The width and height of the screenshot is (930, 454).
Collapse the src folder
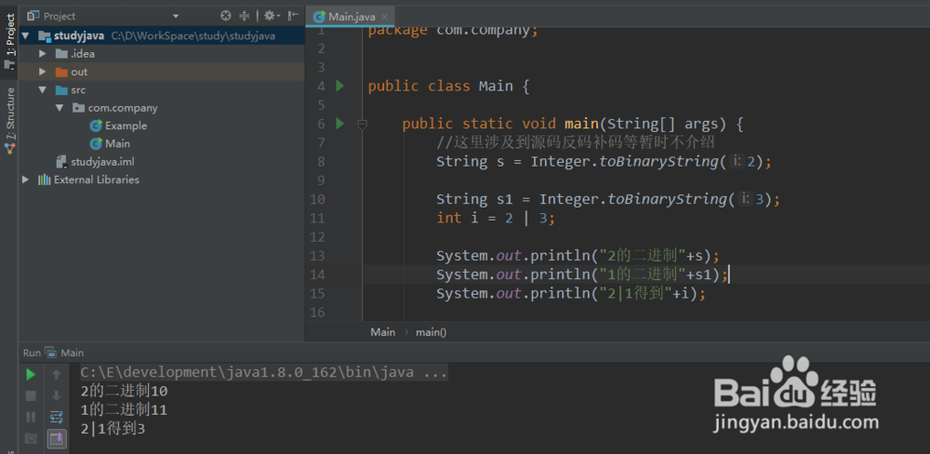pos(42,90)
